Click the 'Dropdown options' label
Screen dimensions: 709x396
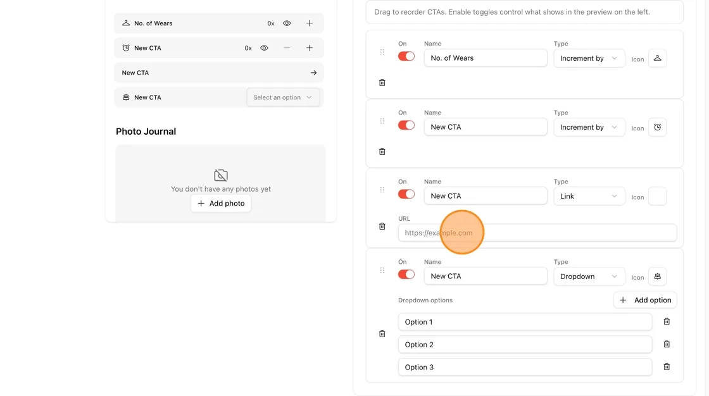pyautogui.click(x=425, y=300)
